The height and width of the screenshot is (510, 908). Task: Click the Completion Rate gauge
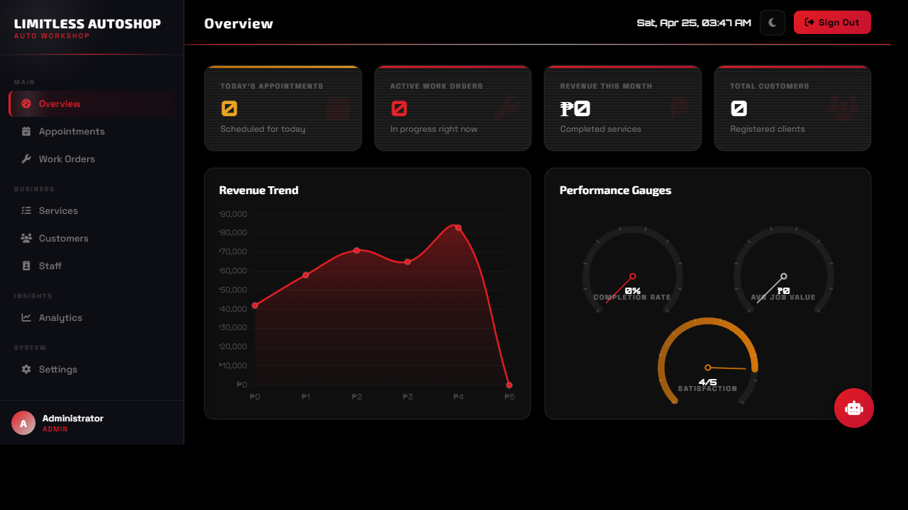pos(633,269)
